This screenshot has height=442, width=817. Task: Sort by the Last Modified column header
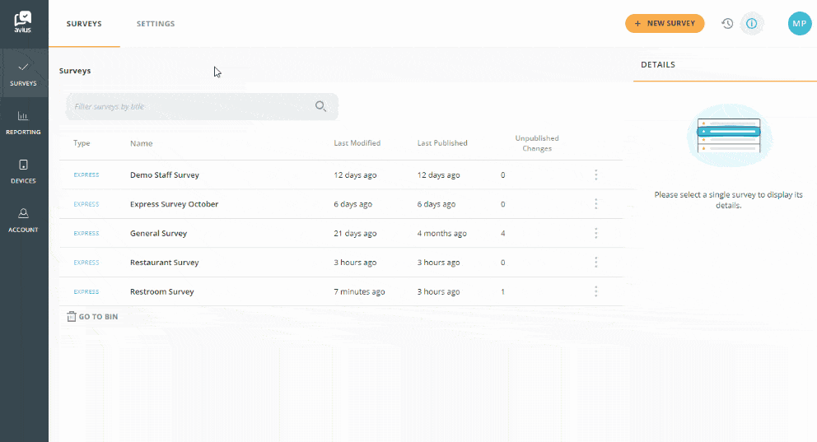(x=357, y=143)
